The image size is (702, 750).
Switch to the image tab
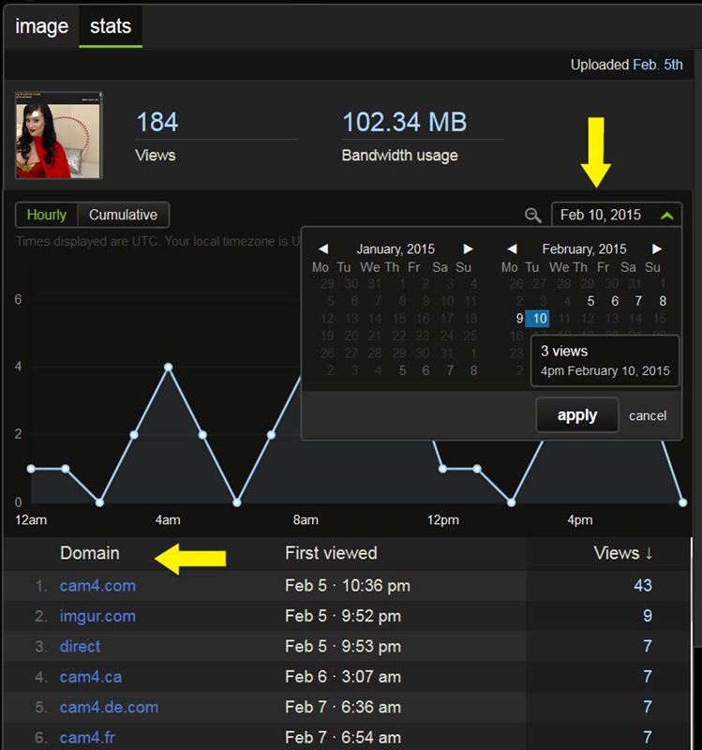click(41, 26)
